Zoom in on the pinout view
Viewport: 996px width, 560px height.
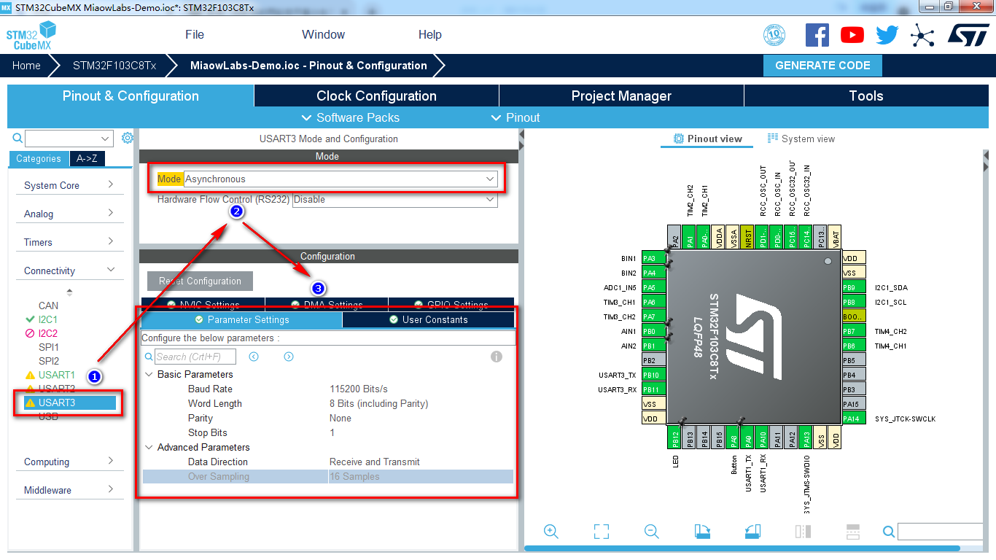point(551,532)
